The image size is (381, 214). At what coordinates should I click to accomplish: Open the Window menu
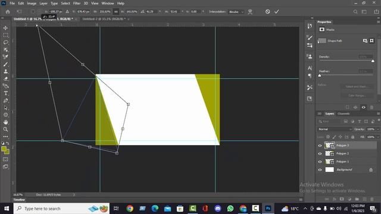coord(108,4)
